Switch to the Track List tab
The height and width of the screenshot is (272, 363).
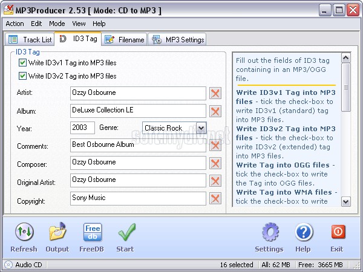30,39
